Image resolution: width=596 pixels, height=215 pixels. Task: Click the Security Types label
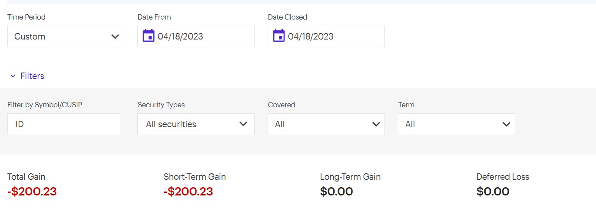coord(161,105)
